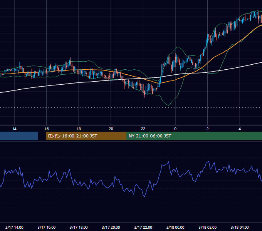Screen dimensions: 262x231
Task: Click the hour label 0 on the upper axis
Action: coord(175,129)
